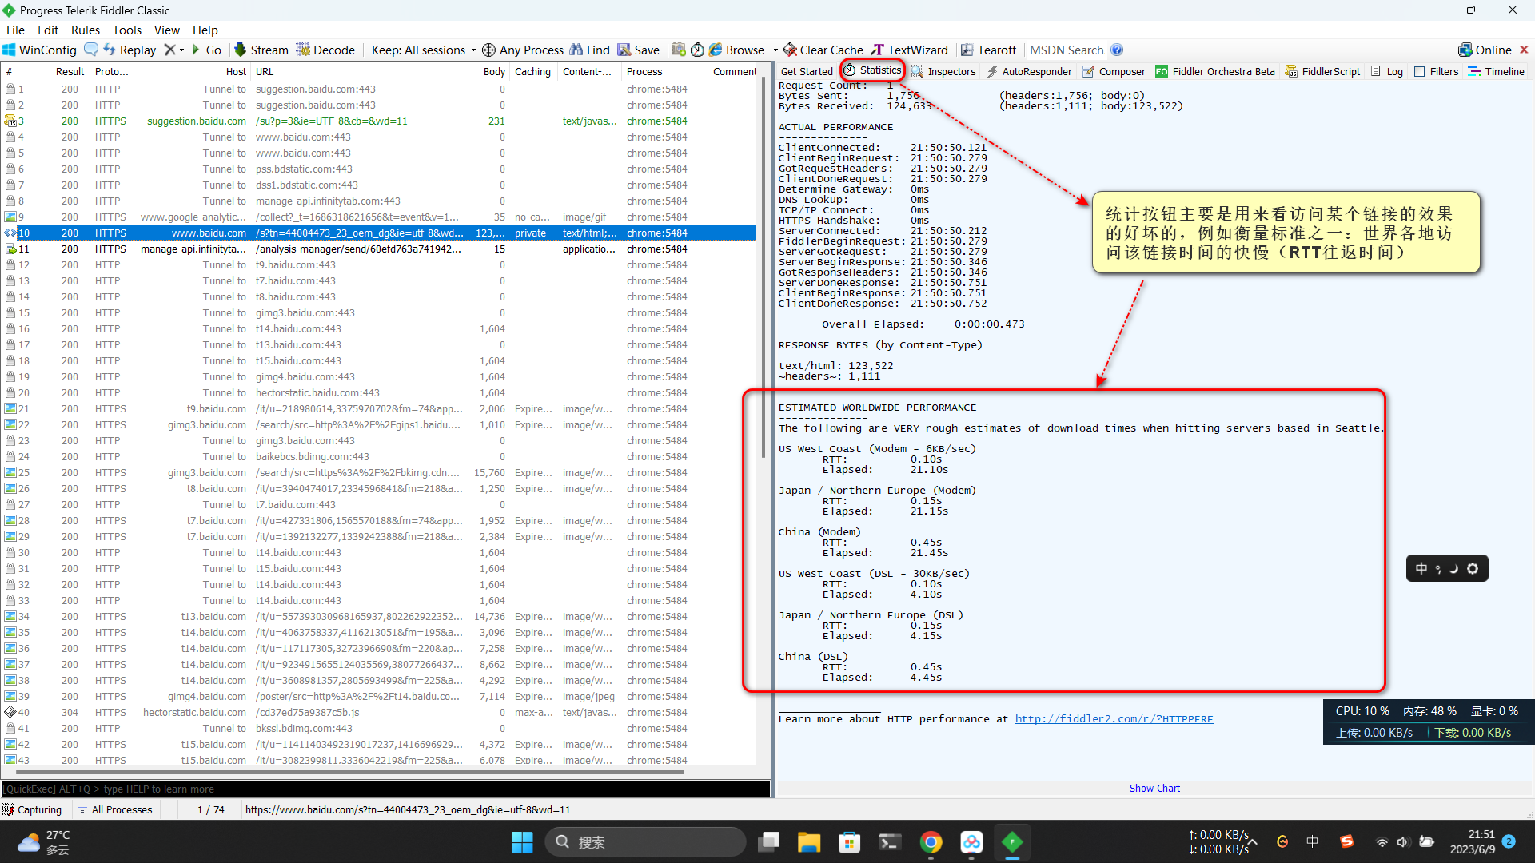This screenshot has height=863, width=1535.
Task: Switch to Inspectors tab
Action: [943, 71]
